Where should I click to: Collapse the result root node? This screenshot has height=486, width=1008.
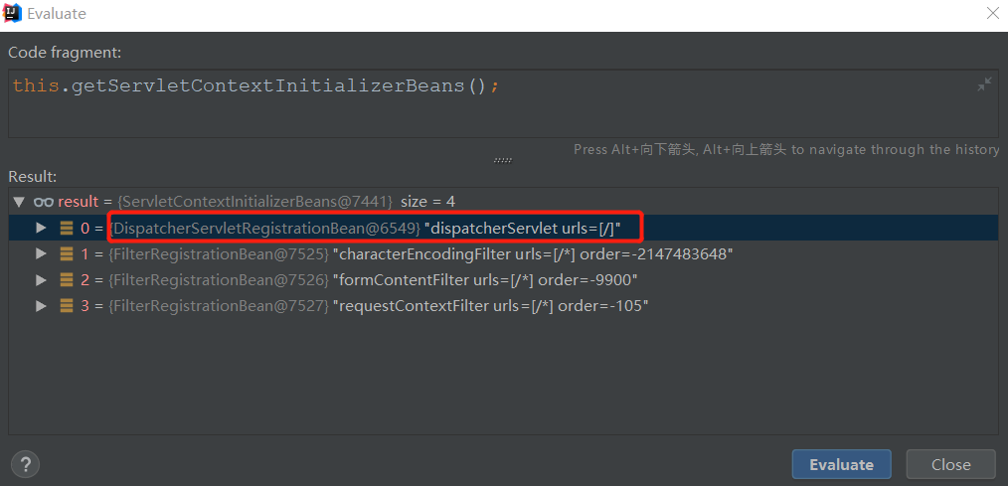19,202
